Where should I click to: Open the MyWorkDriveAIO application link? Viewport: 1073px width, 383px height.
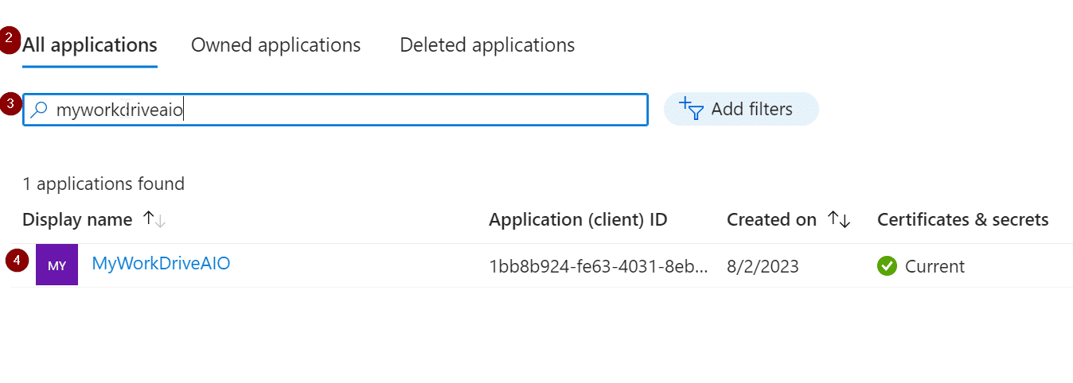pyautogui.click(x=161, y=263)
